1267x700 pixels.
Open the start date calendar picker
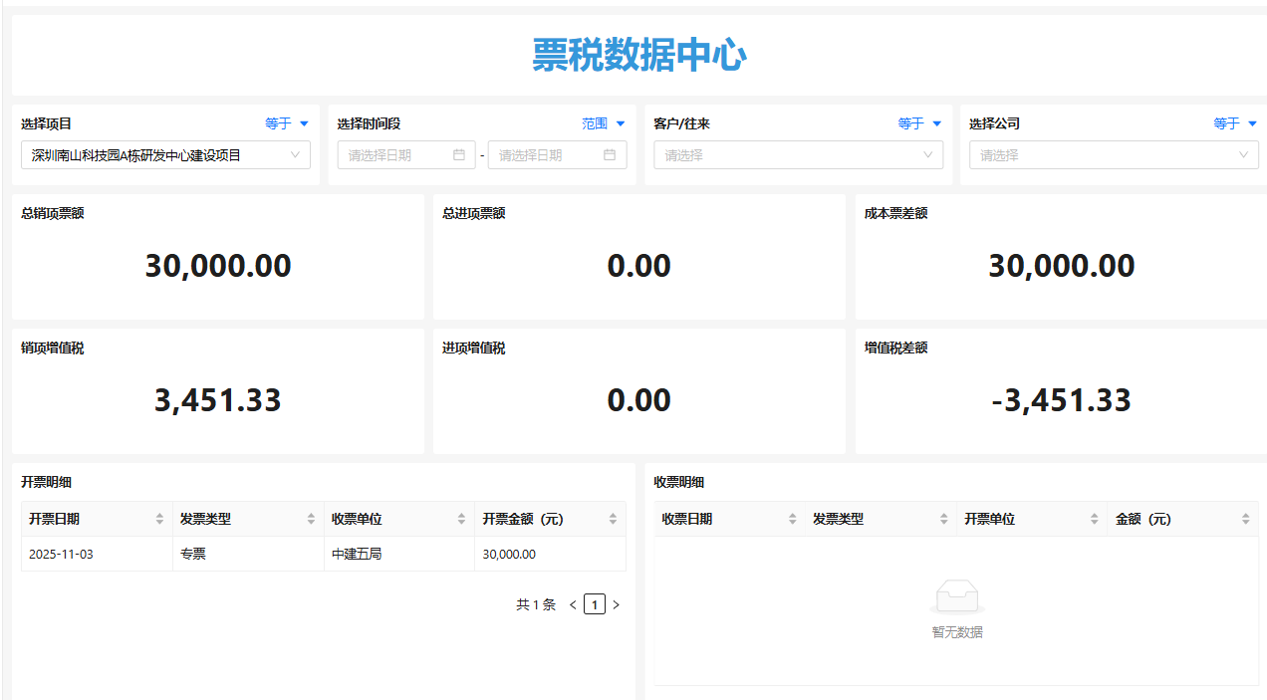coord(458,154)
